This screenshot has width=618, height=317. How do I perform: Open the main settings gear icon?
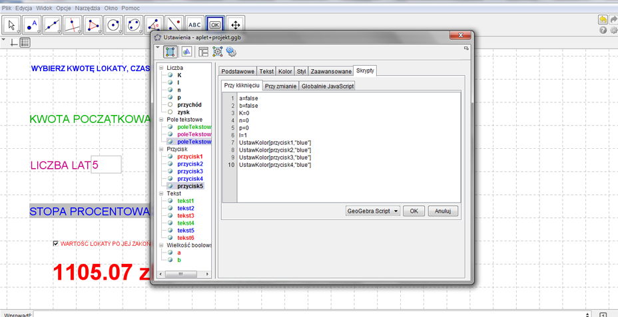click(x=613, y=31)
